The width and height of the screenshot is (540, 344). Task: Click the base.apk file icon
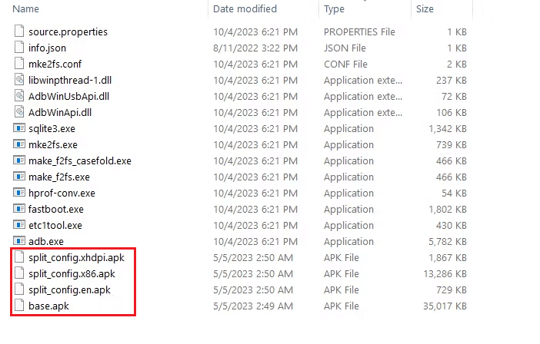click(x=19, y=306)
